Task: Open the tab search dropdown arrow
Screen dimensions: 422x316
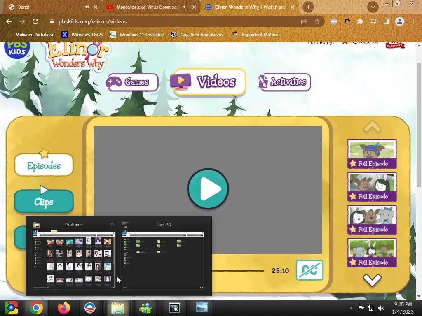Action: (373, 7)
